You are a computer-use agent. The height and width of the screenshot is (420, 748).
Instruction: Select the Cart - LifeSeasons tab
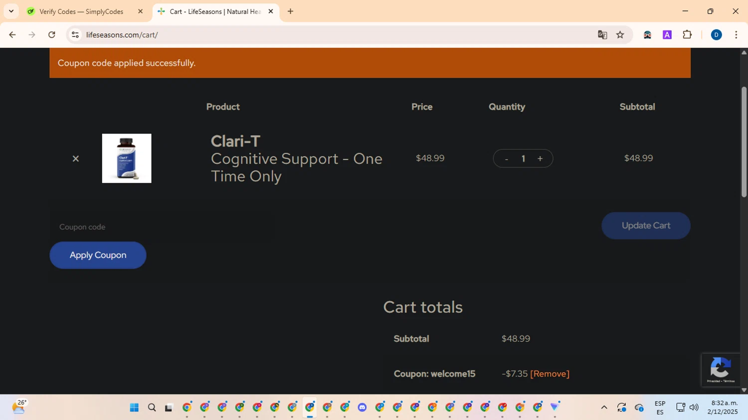[215, 11]
